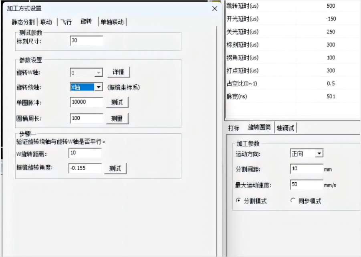Screen dimensions: 361x257
Task: Select the 旋转圆筒 tab
Action: [x=259, y=127]
